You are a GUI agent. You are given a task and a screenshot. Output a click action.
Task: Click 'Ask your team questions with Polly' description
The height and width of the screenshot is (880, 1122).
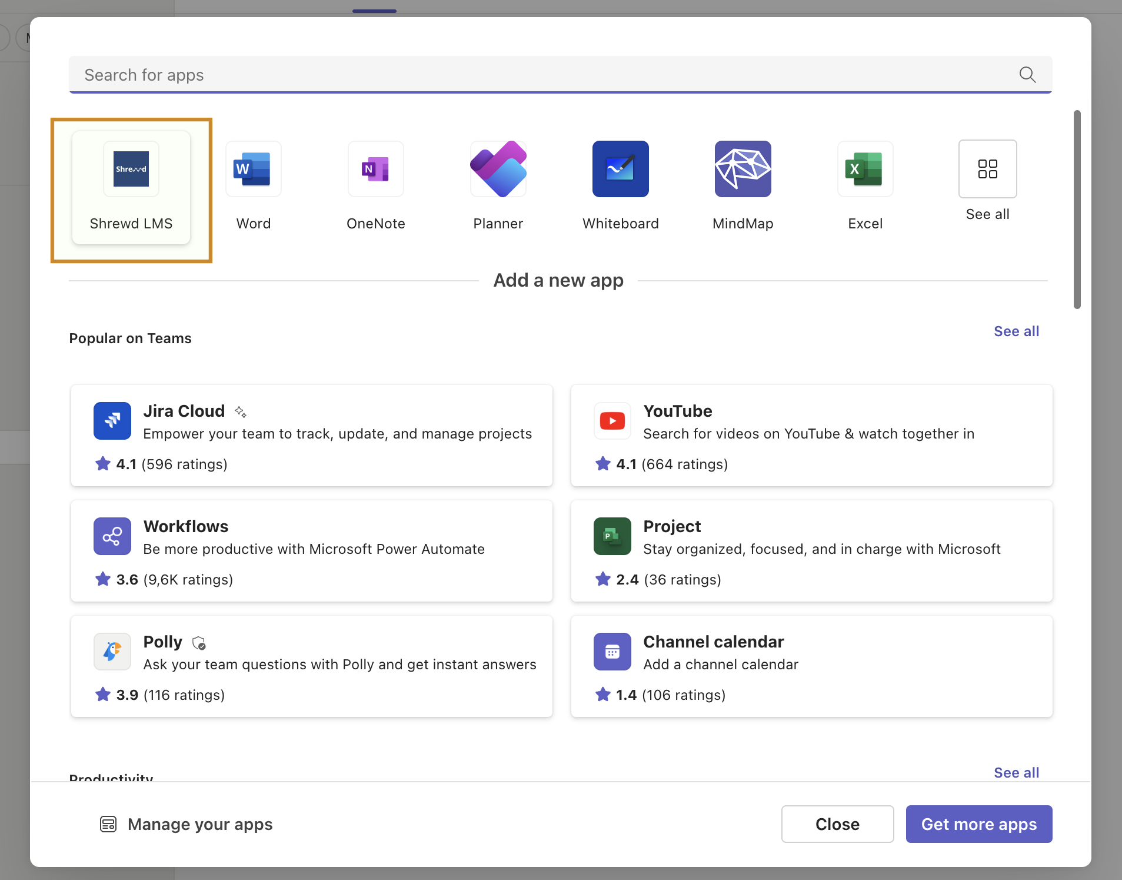click(339, 664)
